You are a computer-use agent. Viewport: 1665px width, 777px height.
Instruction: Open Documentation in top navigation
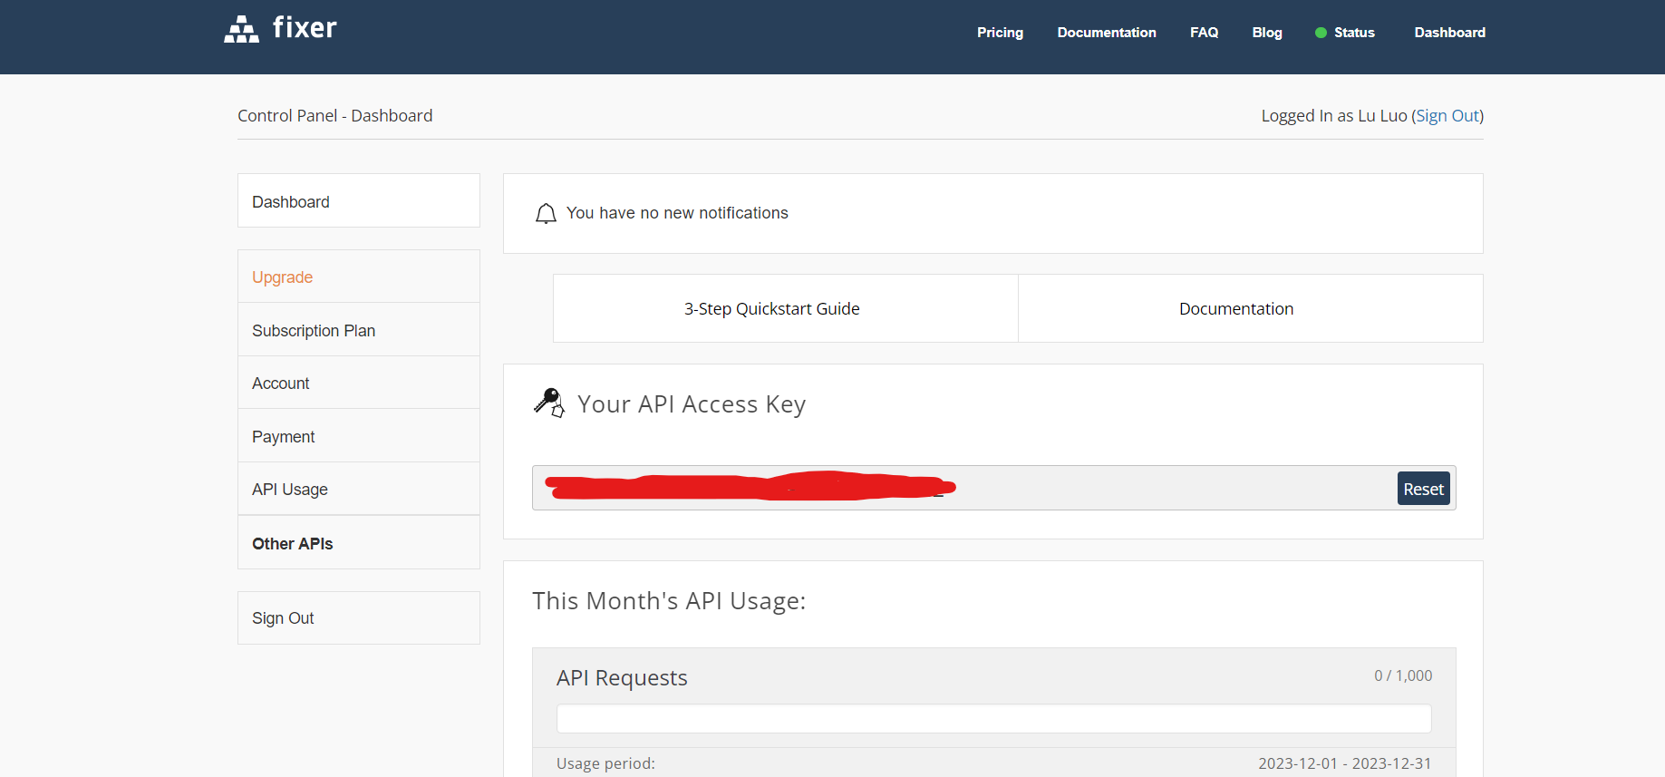(x=1106, y=33)
